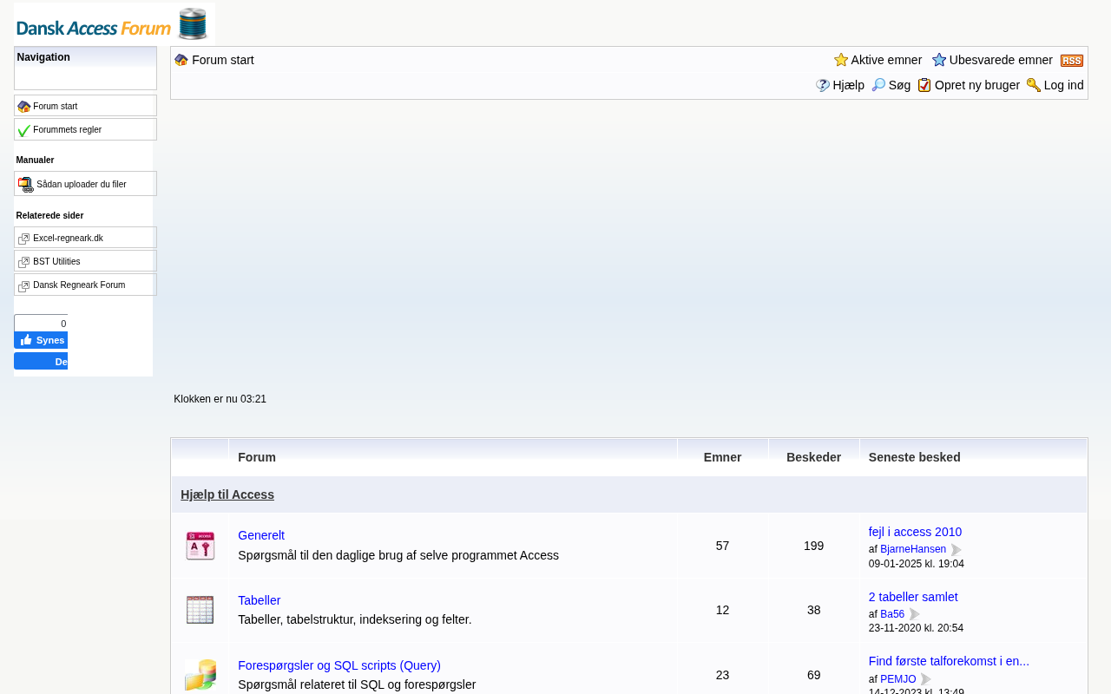This screenshot has width=1111, height=694.
Task: Open the Hjælp page
Action: click(x=847, y=85)
